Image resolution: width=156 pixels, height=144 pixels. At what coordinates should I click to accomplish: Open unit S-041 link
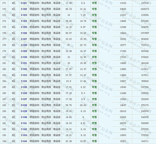[x=24, y=123]
